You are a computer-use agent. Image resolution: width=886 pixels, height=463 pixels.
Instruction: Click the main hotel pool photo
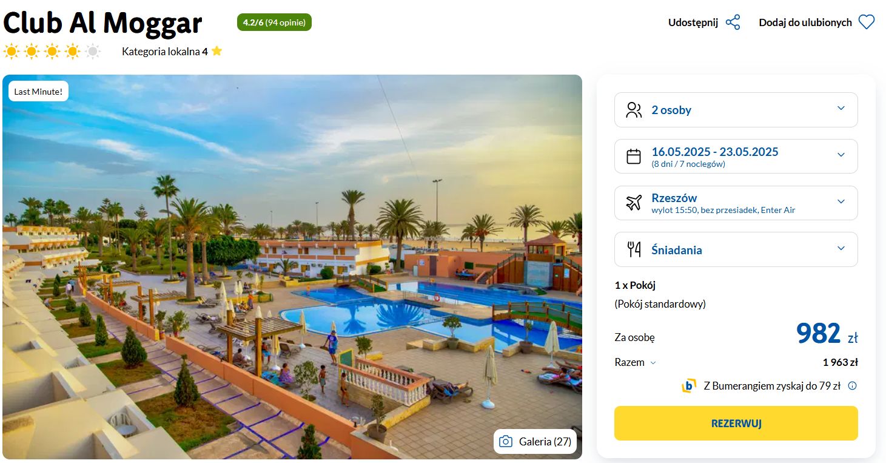pyautogui.click(x=292, y=267)
